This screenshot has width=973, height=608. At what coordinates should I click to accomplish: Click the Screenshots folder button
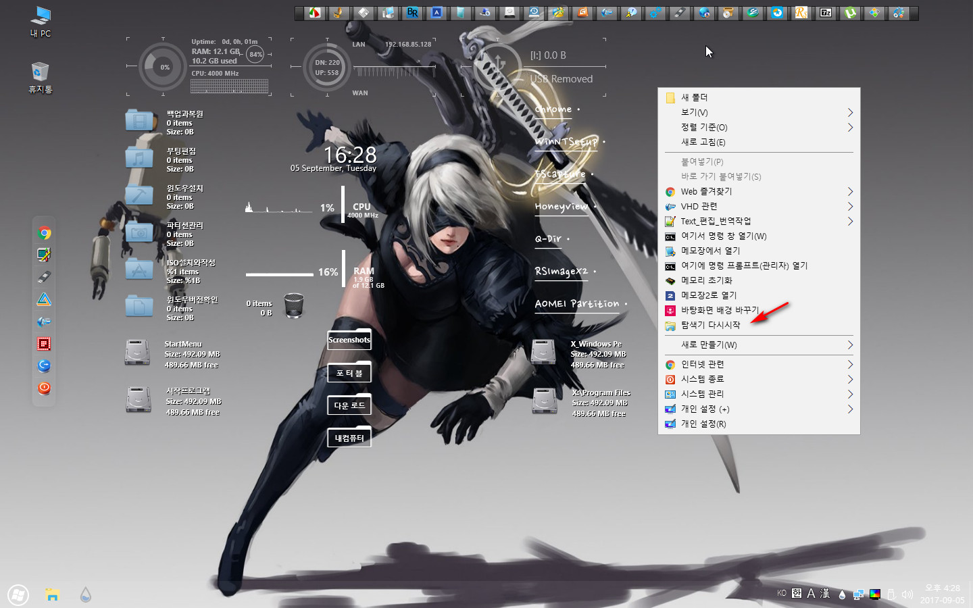pyautogui.click(x=349, y=339)
